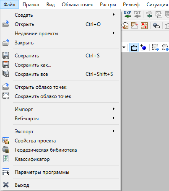The image size is (169, 191).
Task: Click the raster-to-cloud icon with red arrow
Action: tap(135, 26)
